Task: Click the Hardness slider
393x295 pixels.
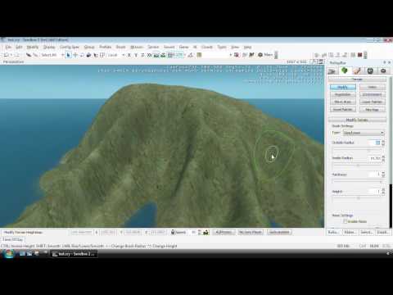Action: coord(357,181)
